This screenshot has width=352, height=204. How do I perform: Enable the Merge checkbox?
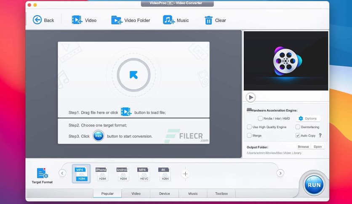[x=249, y=135]
